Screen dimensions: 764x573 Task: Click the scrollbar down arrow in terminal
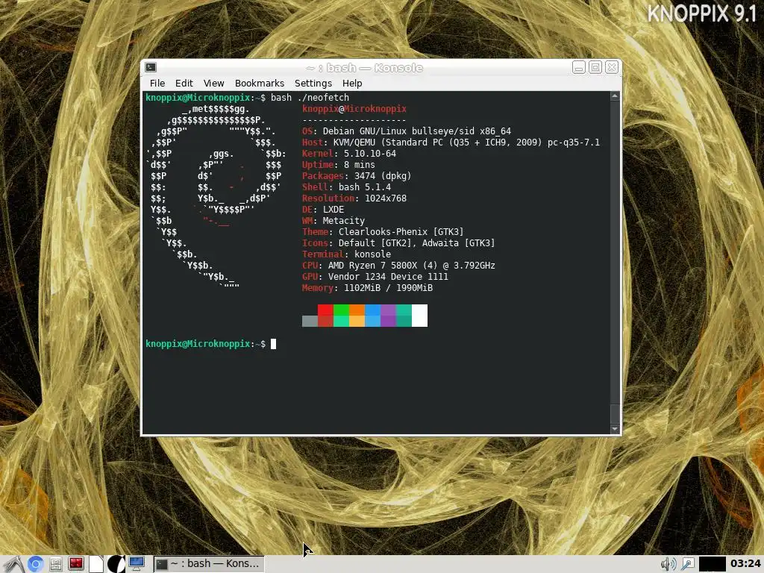[x=615, y=429]
